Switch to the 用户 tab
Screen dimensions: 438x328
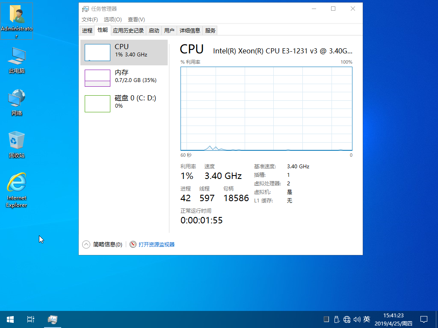[x=169, y=31]
